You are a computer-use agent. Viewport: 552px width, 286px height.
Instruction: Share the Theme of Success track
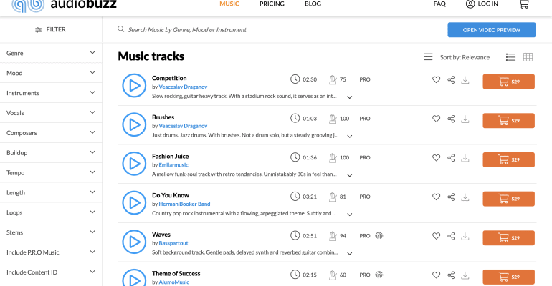click(451, 275)
